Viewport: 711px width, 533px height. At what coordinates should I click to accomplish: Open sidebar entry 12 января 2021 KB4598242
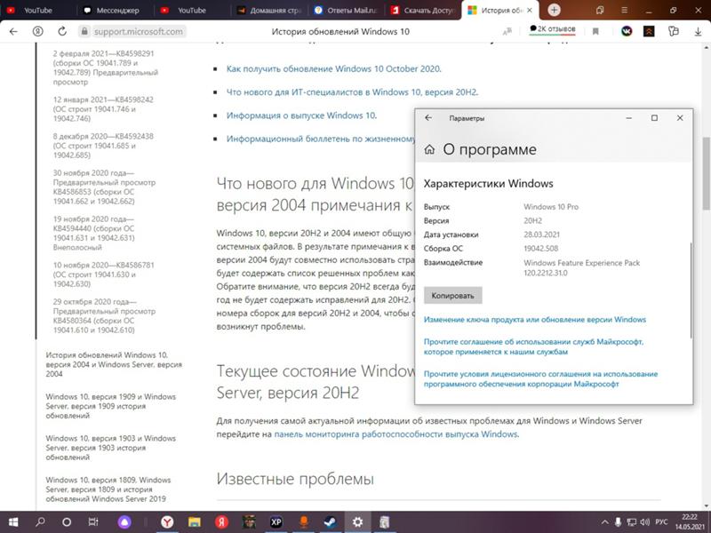click(x=103, y=108)
